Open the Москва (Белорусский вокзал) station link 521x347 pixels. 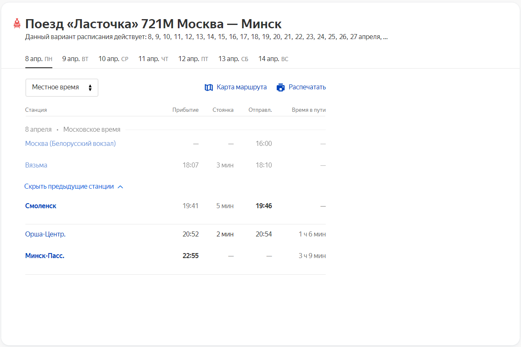pos(70,143)
